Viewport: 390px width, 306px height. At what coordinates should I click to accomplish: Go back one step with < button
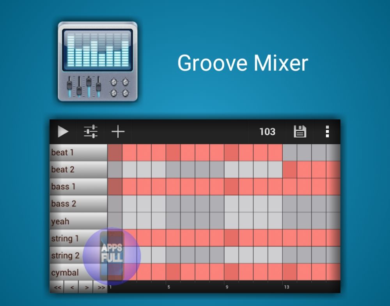click(72, 287)
